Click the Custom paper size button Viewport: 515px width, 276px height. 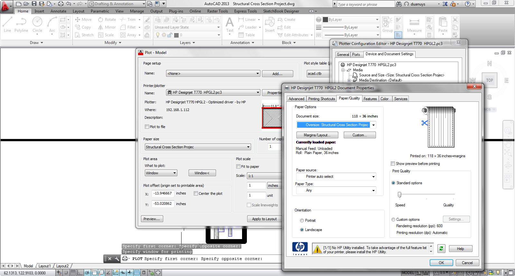coord(360,135)
